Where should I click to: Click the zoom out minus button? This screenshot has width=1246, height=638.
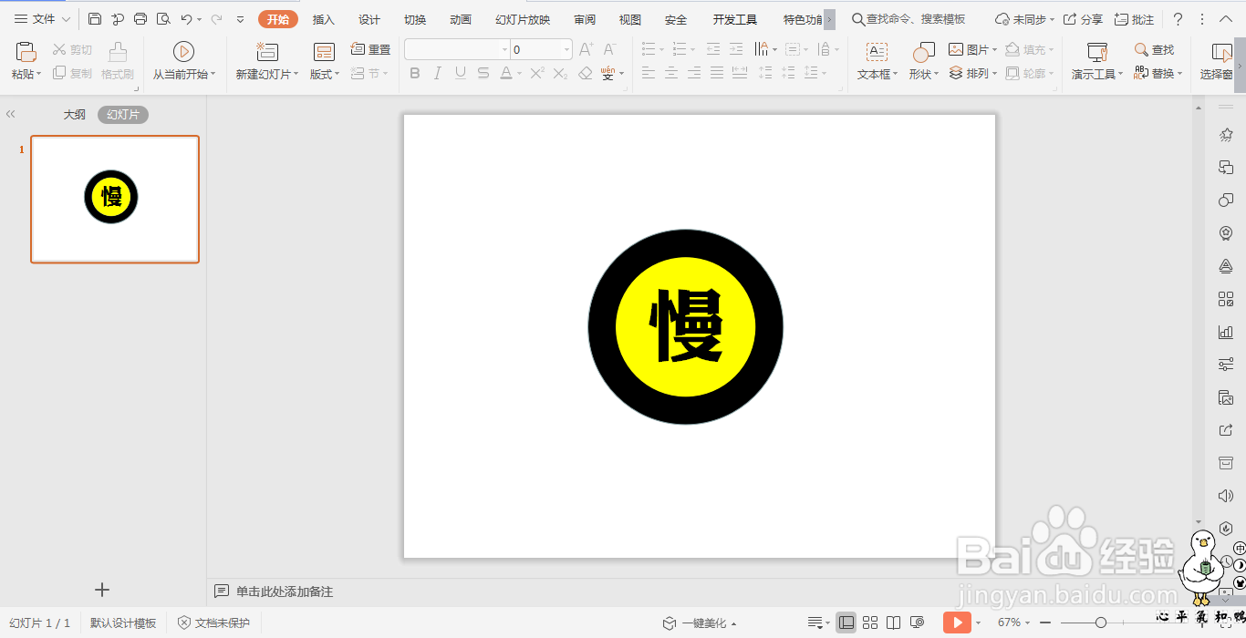click(x=1045, y=623)
